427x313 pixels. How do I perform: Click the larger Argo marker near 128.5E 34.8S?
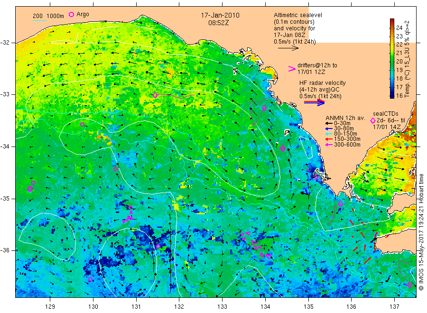30,189
